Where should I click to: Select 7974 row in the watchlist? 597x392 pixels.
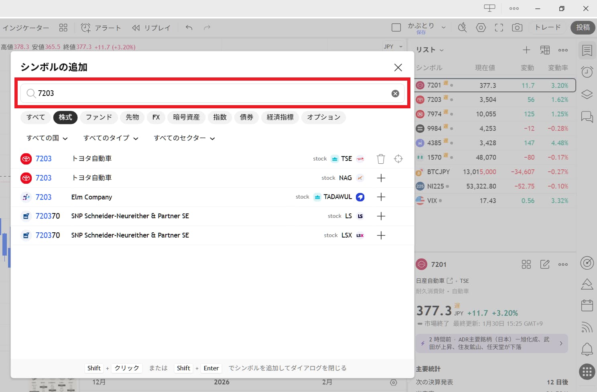click(495, 114)
